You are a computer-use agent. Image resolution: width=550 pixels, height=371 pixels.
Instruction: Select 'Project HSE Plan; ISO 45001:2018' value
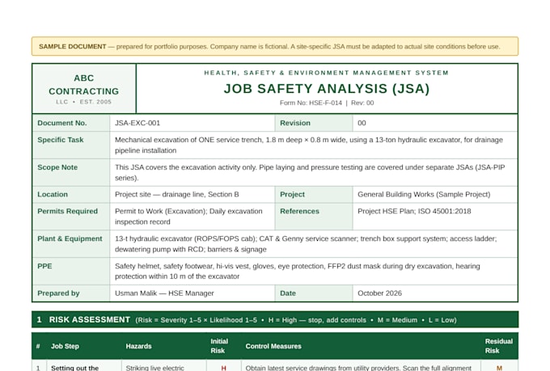coord(414,212)
